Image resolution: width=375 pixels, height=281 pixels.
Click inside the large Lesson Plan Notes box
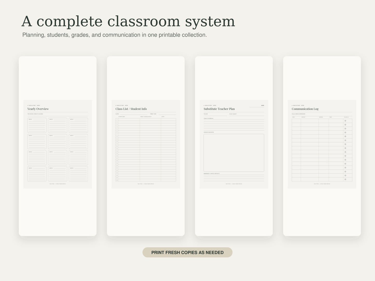click(234, 153)
